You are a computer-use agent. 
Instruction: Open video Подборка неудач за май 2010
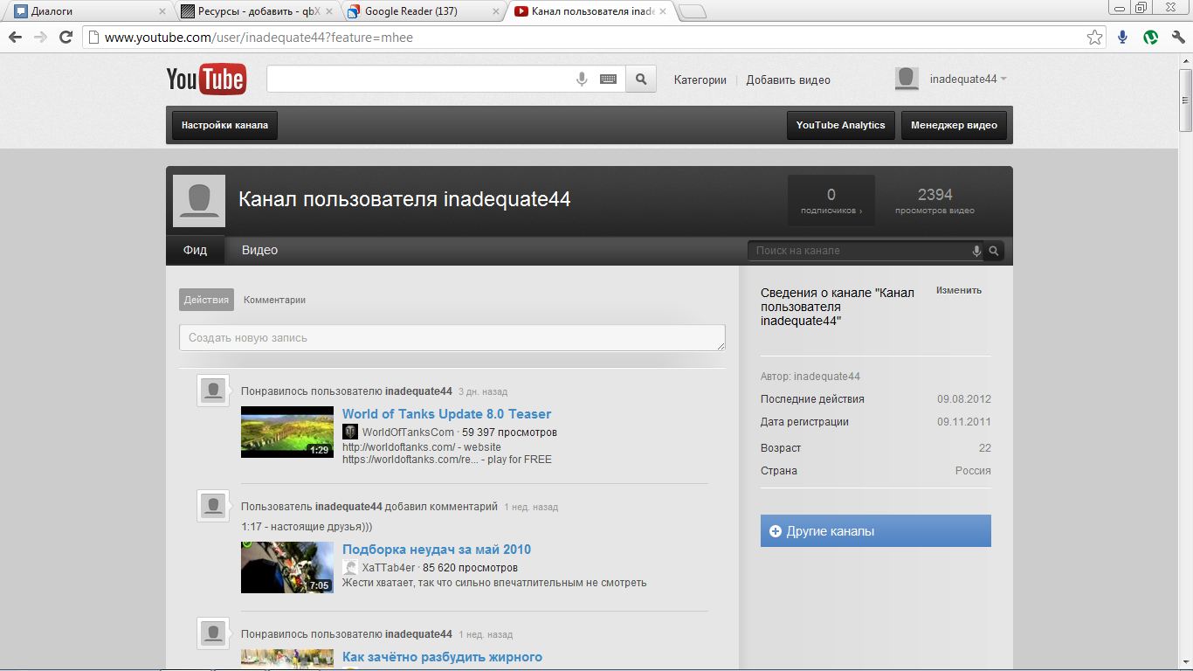pyautogui.click(x=437, y=550)
